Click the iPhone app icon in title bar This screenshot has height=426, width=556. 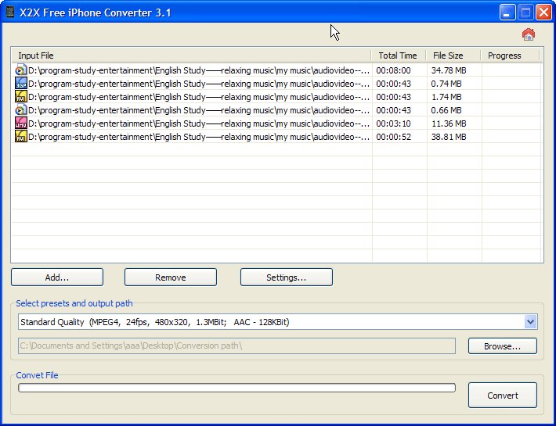tap(10, 13)
